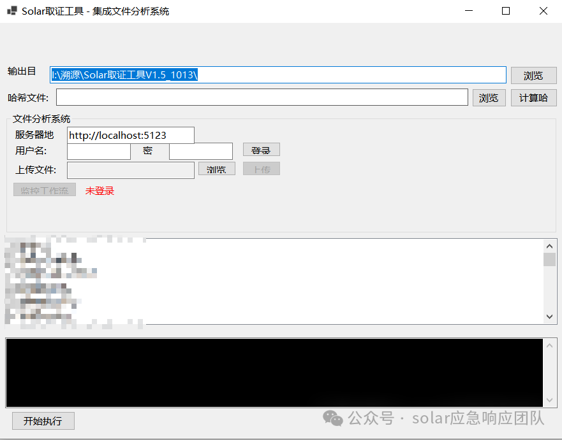Click down arrow of black console scrollbar
The width and height of the screenshot is (562, 440).
[549, 400]
